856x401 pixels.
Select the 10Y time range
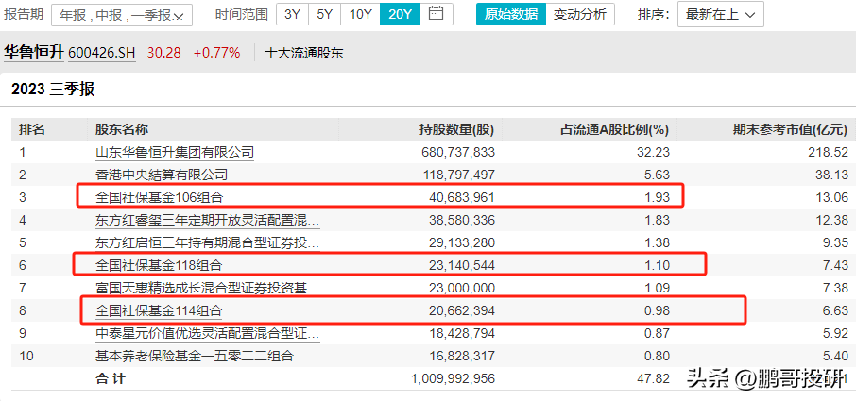click(x=360, y=15)
